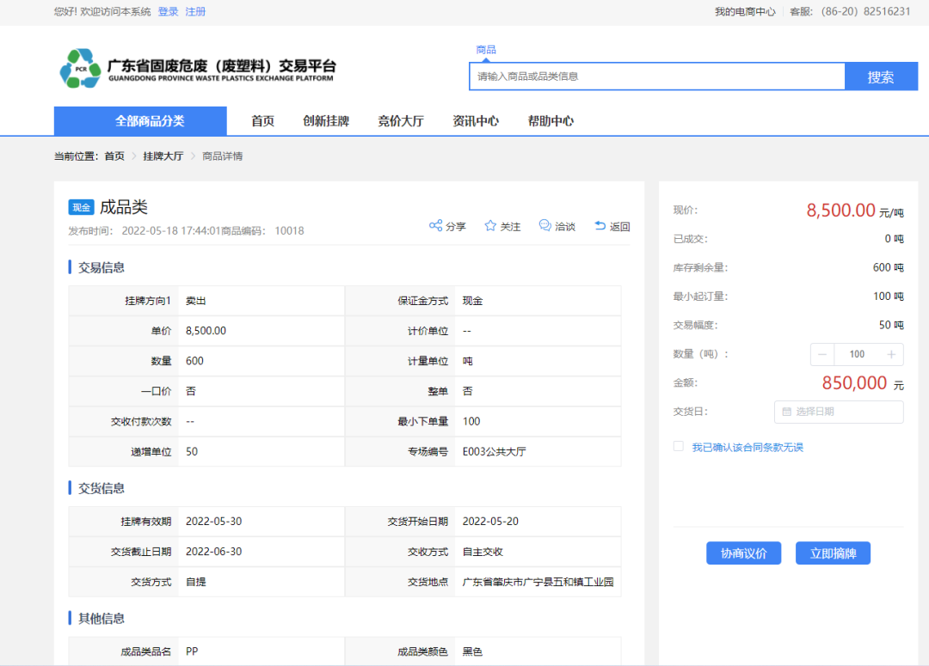
Task: Click the price value 8,500.00 in 单价 row
Action: pos(206,330)
